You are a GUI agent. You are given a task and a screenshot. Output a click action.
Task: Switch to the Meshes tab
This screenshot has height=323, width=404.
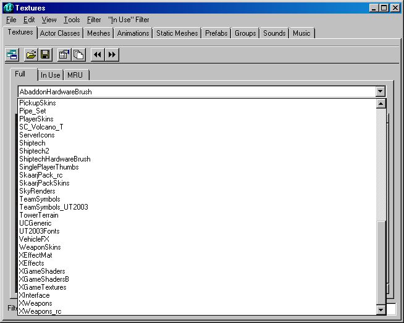98,33
